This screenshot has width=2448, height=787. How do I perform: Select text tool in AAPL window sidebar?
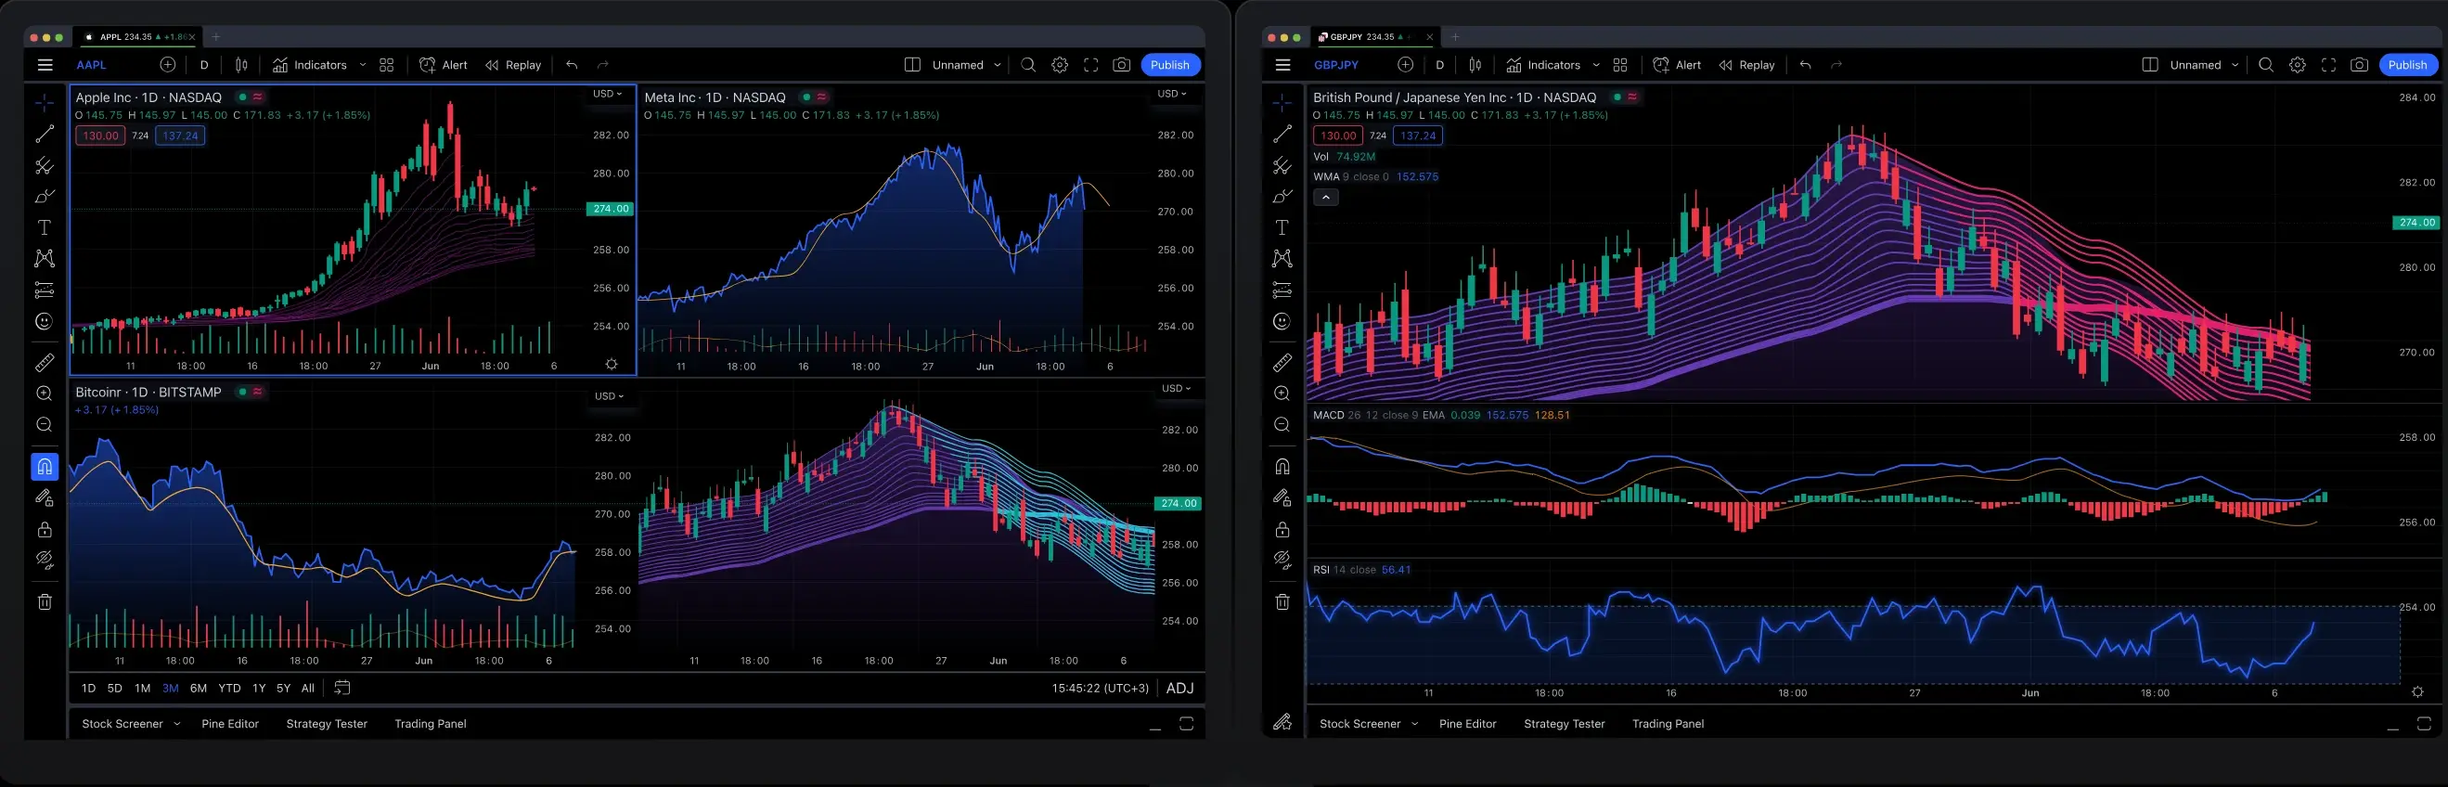44,227
